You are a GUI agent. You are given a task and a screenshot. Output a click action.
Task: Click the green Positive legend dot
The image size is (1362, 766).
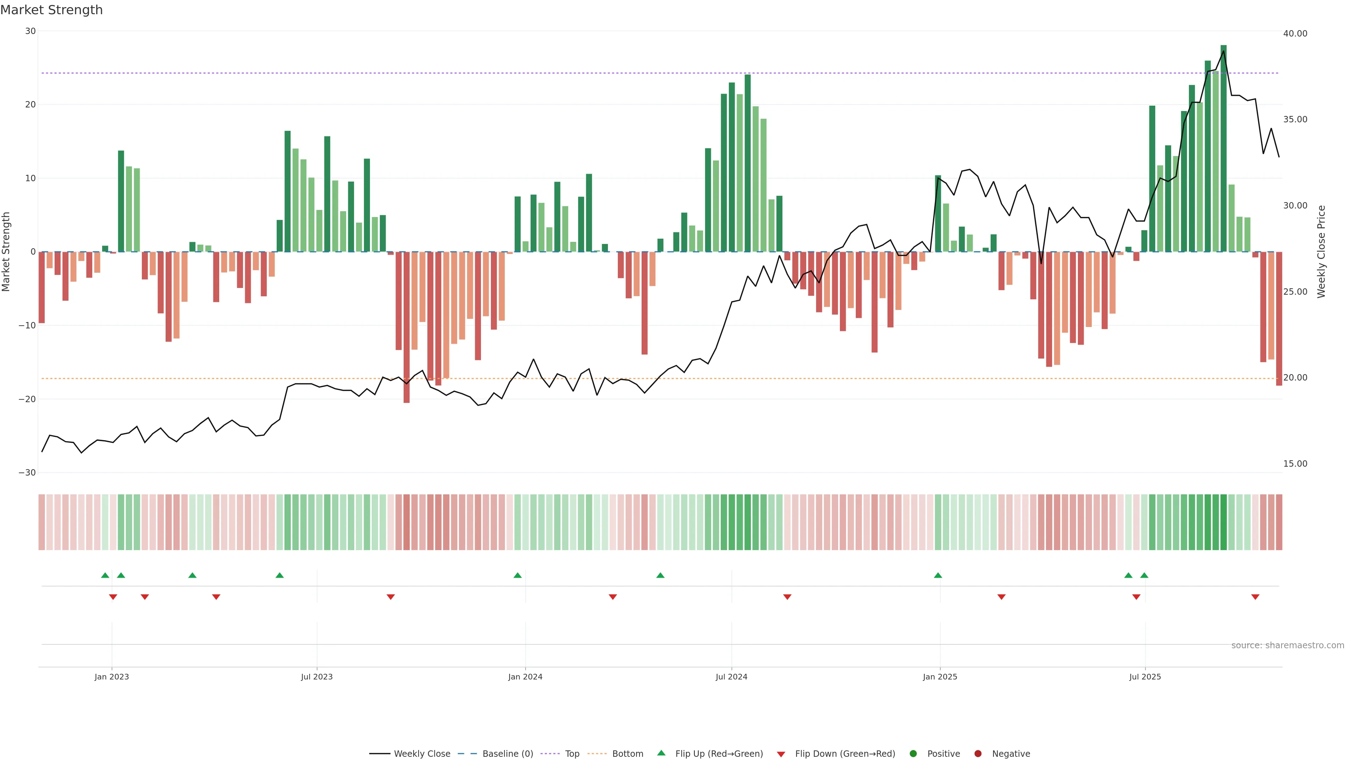pyautogui.click(x=913, y=753)
